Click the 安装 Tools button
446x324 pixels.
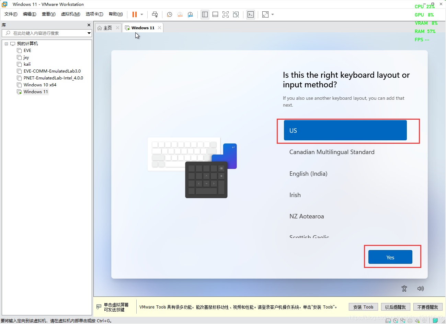(363, 307)
